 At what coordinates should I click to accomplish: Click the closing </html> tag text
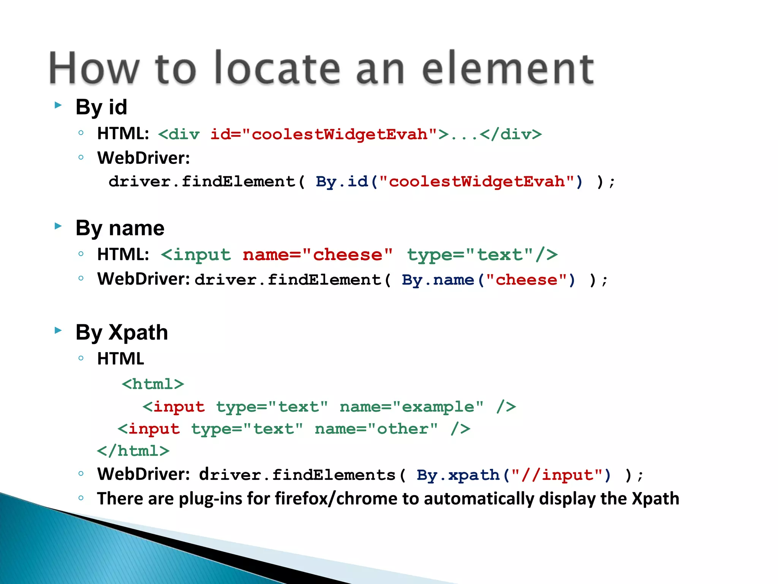(x=133, y=451)
